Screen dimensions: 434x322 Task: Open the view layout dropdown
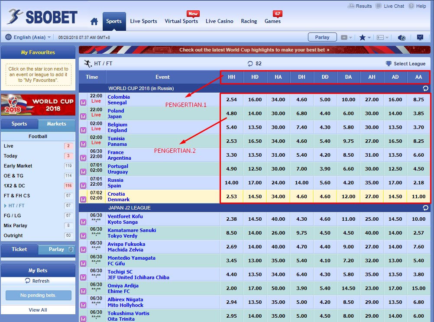pyautogui.click(x=382, y=37)
